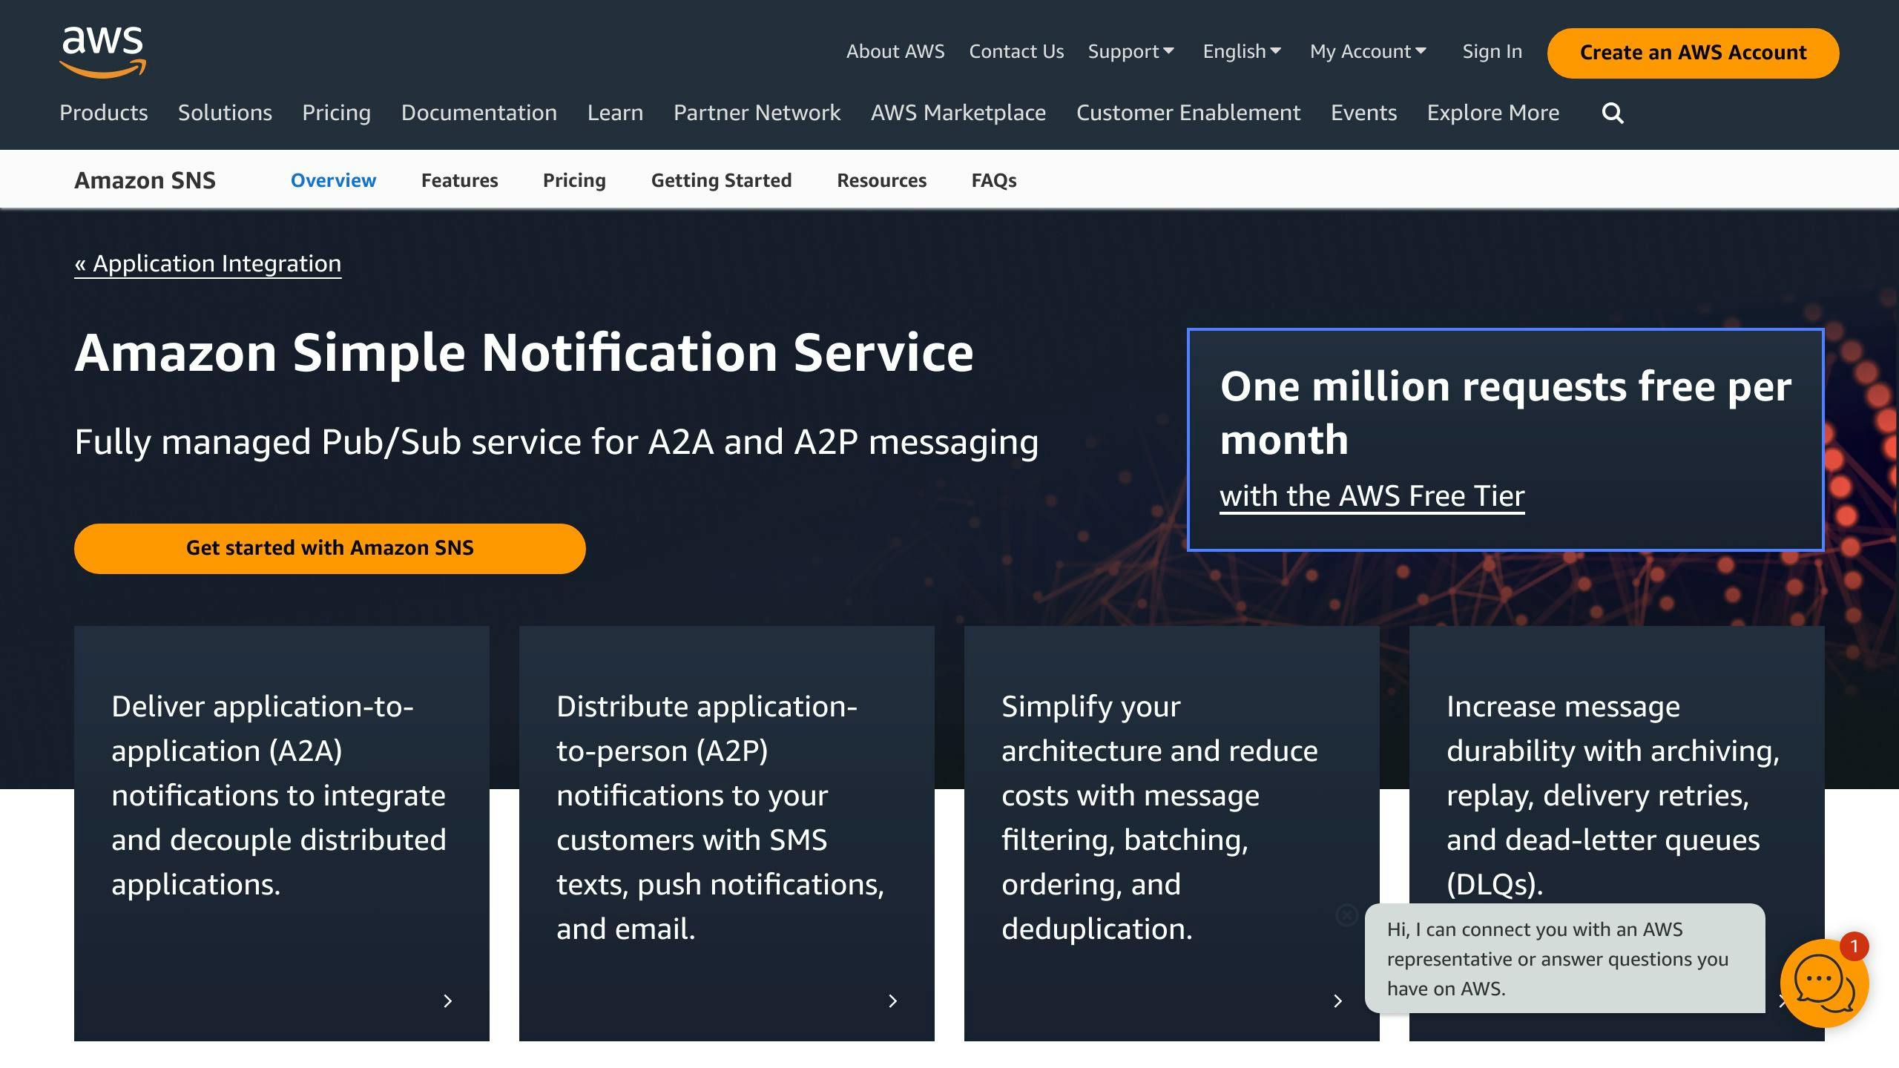Click the Amazon SNS product title

(x=145, y=180)
